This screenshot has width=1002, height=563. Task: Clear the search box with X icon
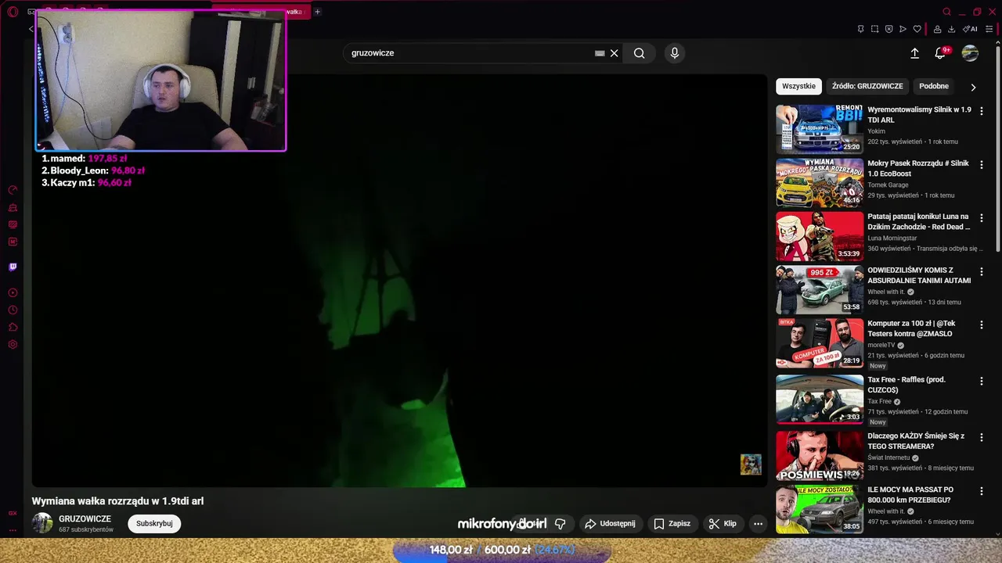tap(615, 53)
